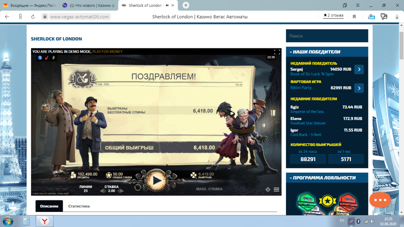Decrease bet with left arrow
The height and width of the screenshot is (227, 404).
[103, 191]
